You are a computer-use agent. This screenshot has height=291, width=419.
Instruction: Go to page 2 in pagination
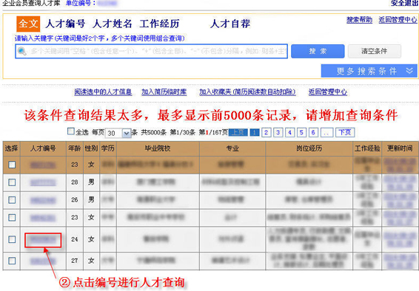[x=267, y=132]
